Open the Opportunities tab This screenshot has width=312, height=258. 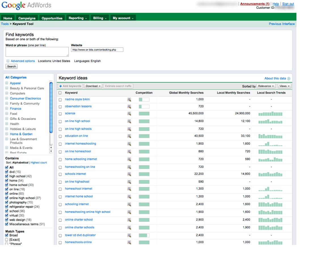pos(52,18)
